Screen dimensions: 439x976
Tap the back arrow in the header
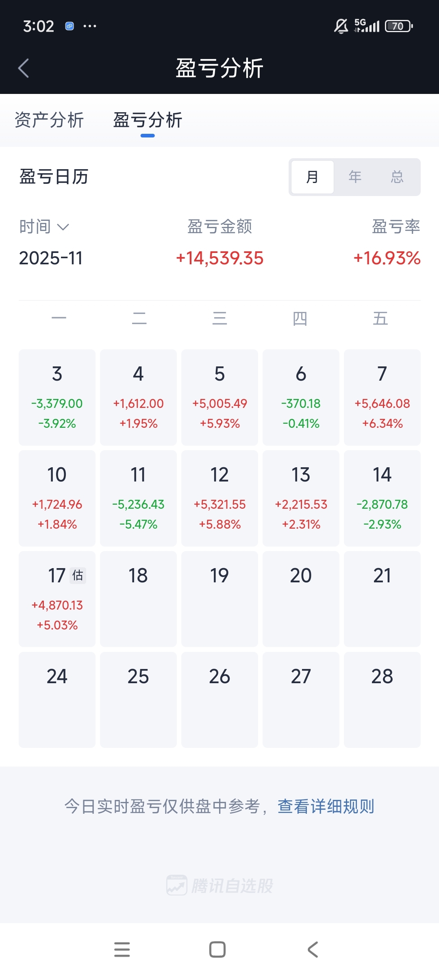tap(24, 68)
